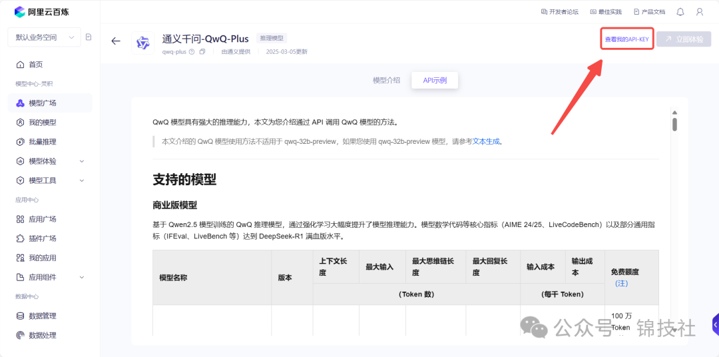This screenshot has width=719, height=357.
Task: Click the 产品文档 icon
Action: (x=636, y=12)
